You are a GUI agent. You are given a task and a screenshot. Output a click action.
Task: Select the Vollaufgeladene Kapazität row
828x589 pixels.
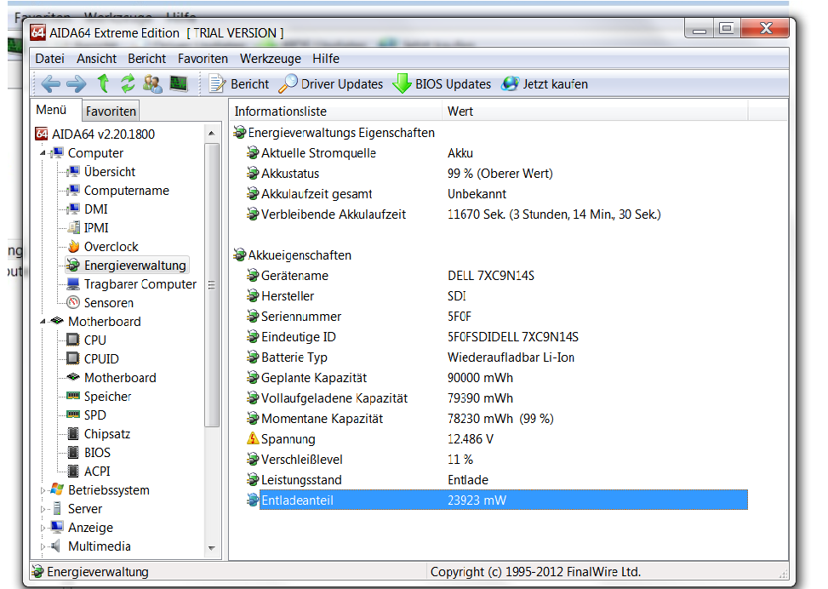pos(496,398)
